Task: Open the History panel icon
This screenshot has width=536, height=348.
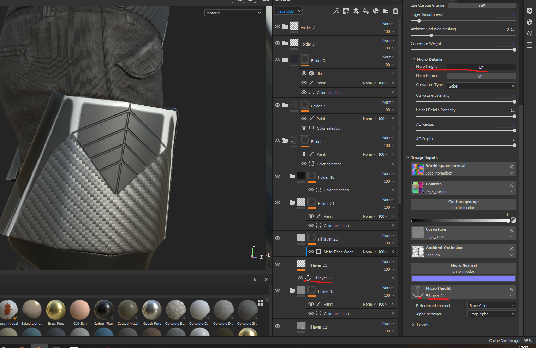Action: coord(529,34)
